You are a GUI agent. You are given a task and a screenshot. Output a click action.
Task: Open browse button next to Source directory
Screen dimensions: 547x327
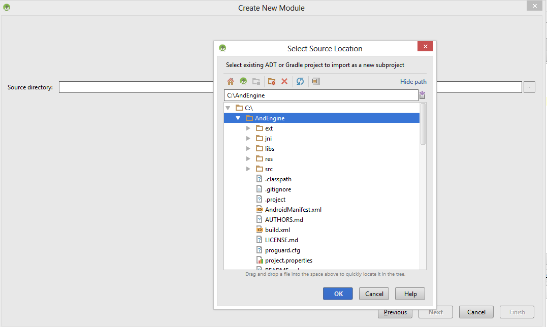pyautogui.click(x=529, y=87)
